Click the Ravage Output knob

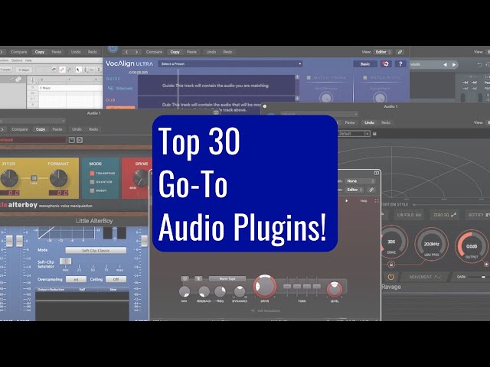472,246
